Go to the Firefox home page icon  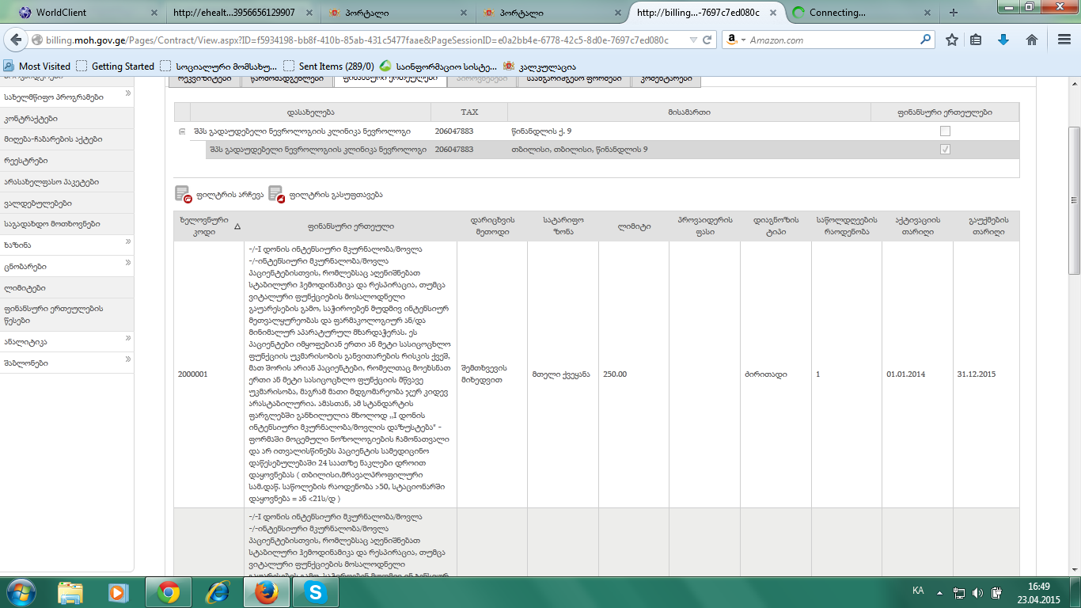[1032, 40]
